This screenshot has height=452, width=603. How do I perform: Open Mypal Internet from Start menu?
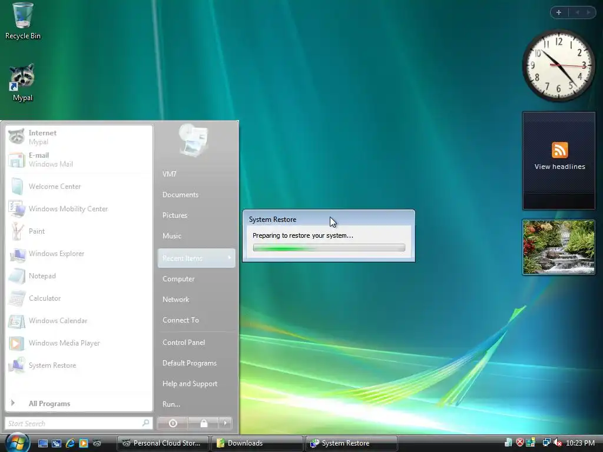tap(79, 137)
